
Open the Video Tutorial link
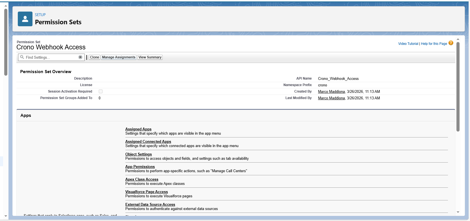click(x=408, y=44)
